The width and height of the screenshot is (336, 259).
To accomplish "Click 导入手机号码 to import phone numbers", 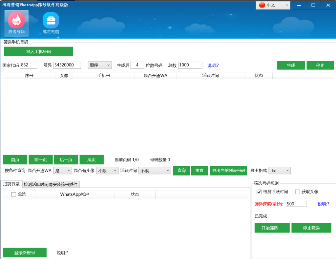I will coord(38,51).
